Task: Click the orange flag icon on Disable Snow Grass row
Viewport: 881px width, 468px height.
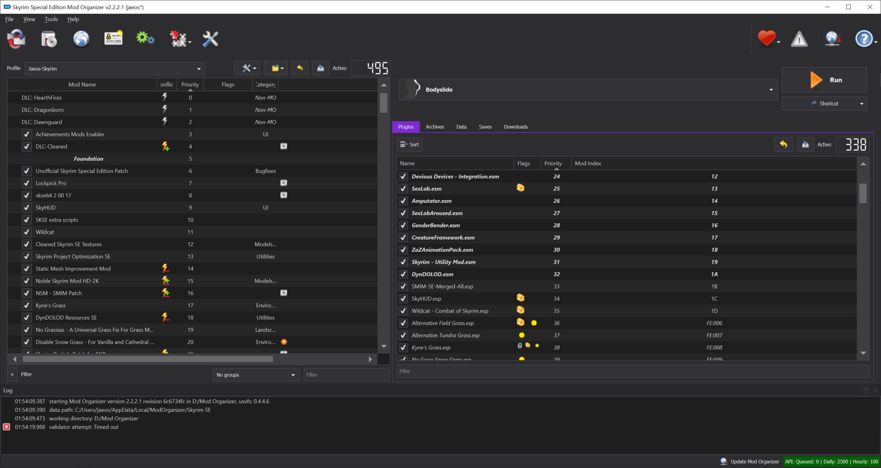Action: (x=284, y=342)
